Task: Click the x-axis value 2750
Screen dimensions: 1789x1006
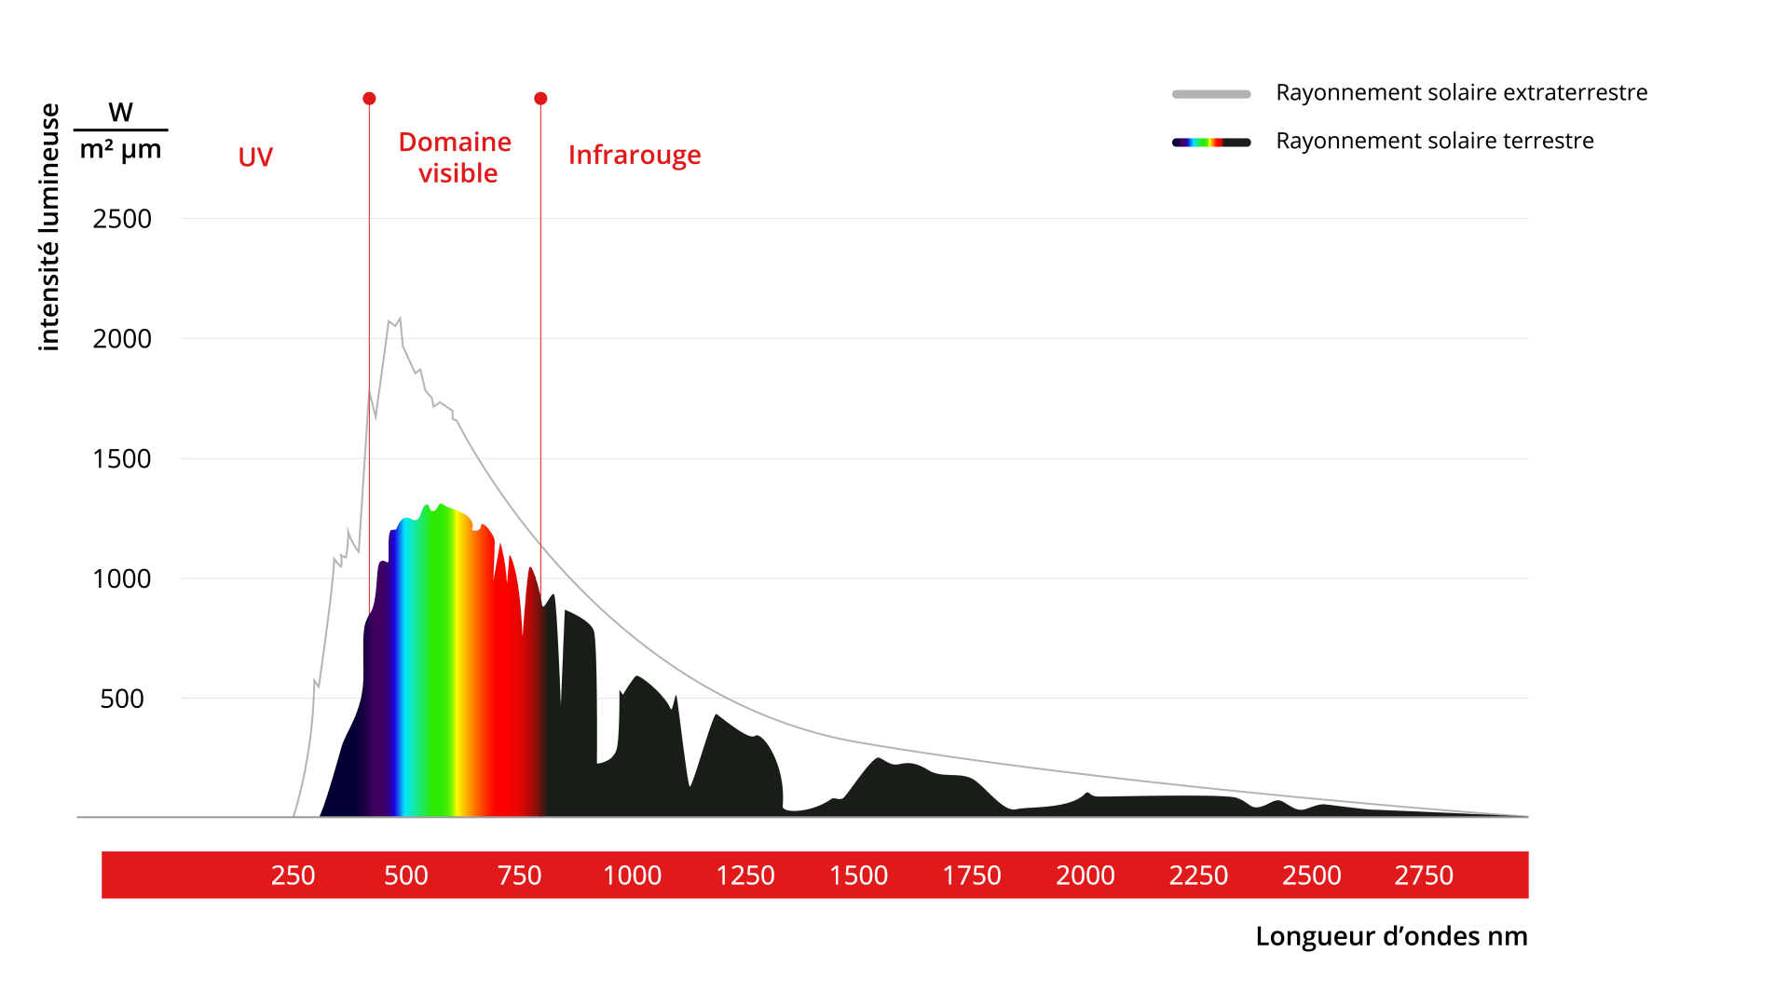Action: [1424, 876]
